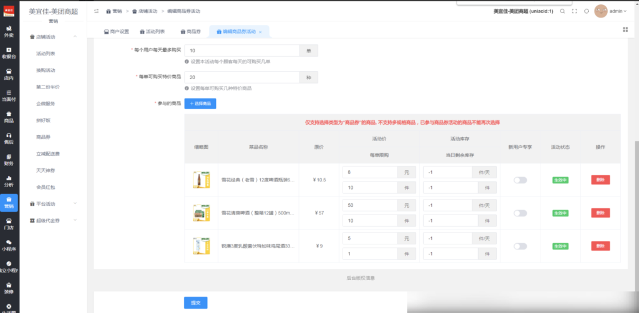Toggle 新用户专享 for 雪花经典 row
The image size is (639, 313).
coord(520,180)
